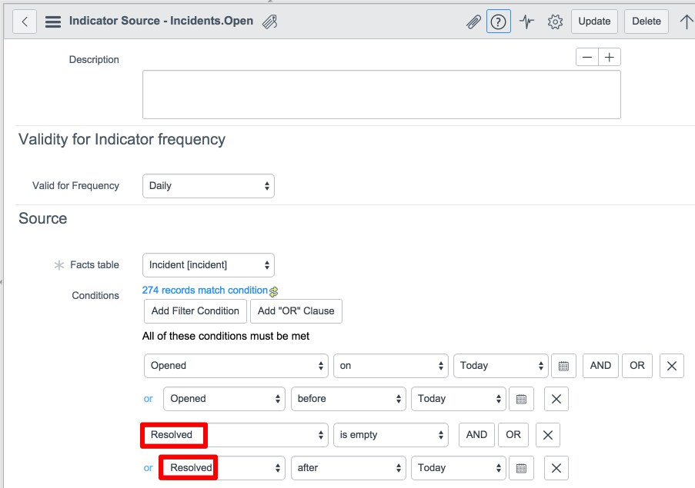The width and height of the screenshot is (695, 488).
Task: Change the 'is empty' operator dropdown
Action: [390, 435]
